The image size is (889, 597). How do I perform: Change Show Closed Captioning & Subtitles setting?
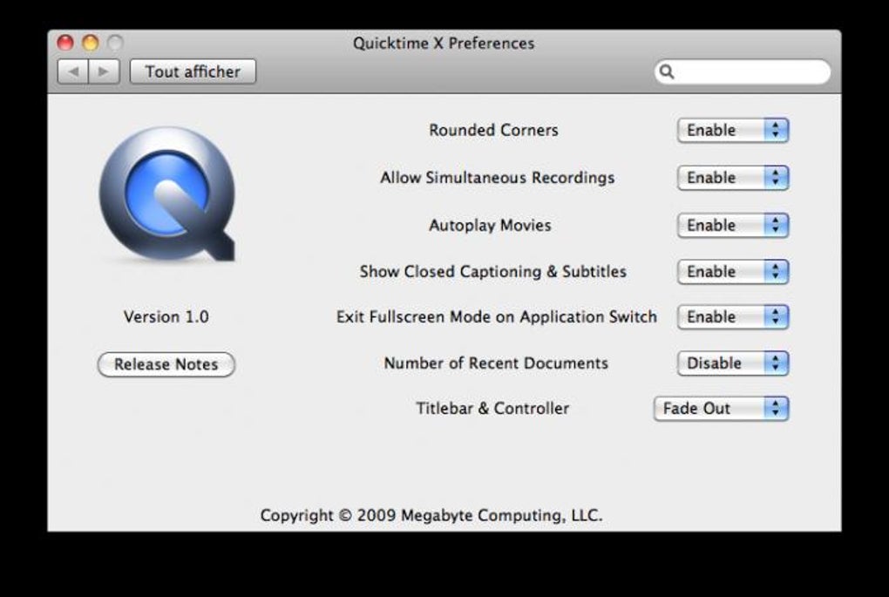click(732, 272)
